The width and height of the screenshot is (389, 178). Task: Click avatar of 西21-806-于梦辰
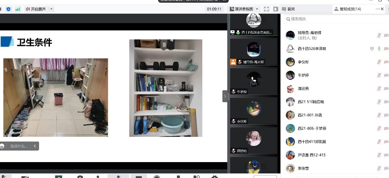290,129
